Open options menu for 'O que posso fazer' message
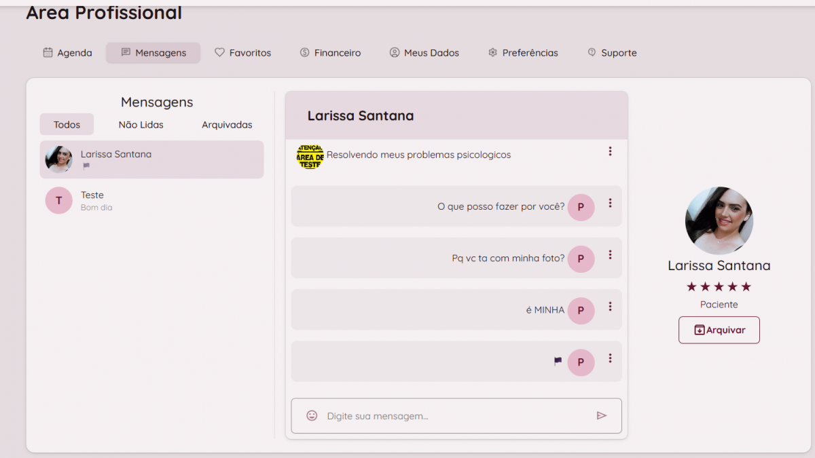This screenshot has width=815, height=458. (x=610, y=203)
